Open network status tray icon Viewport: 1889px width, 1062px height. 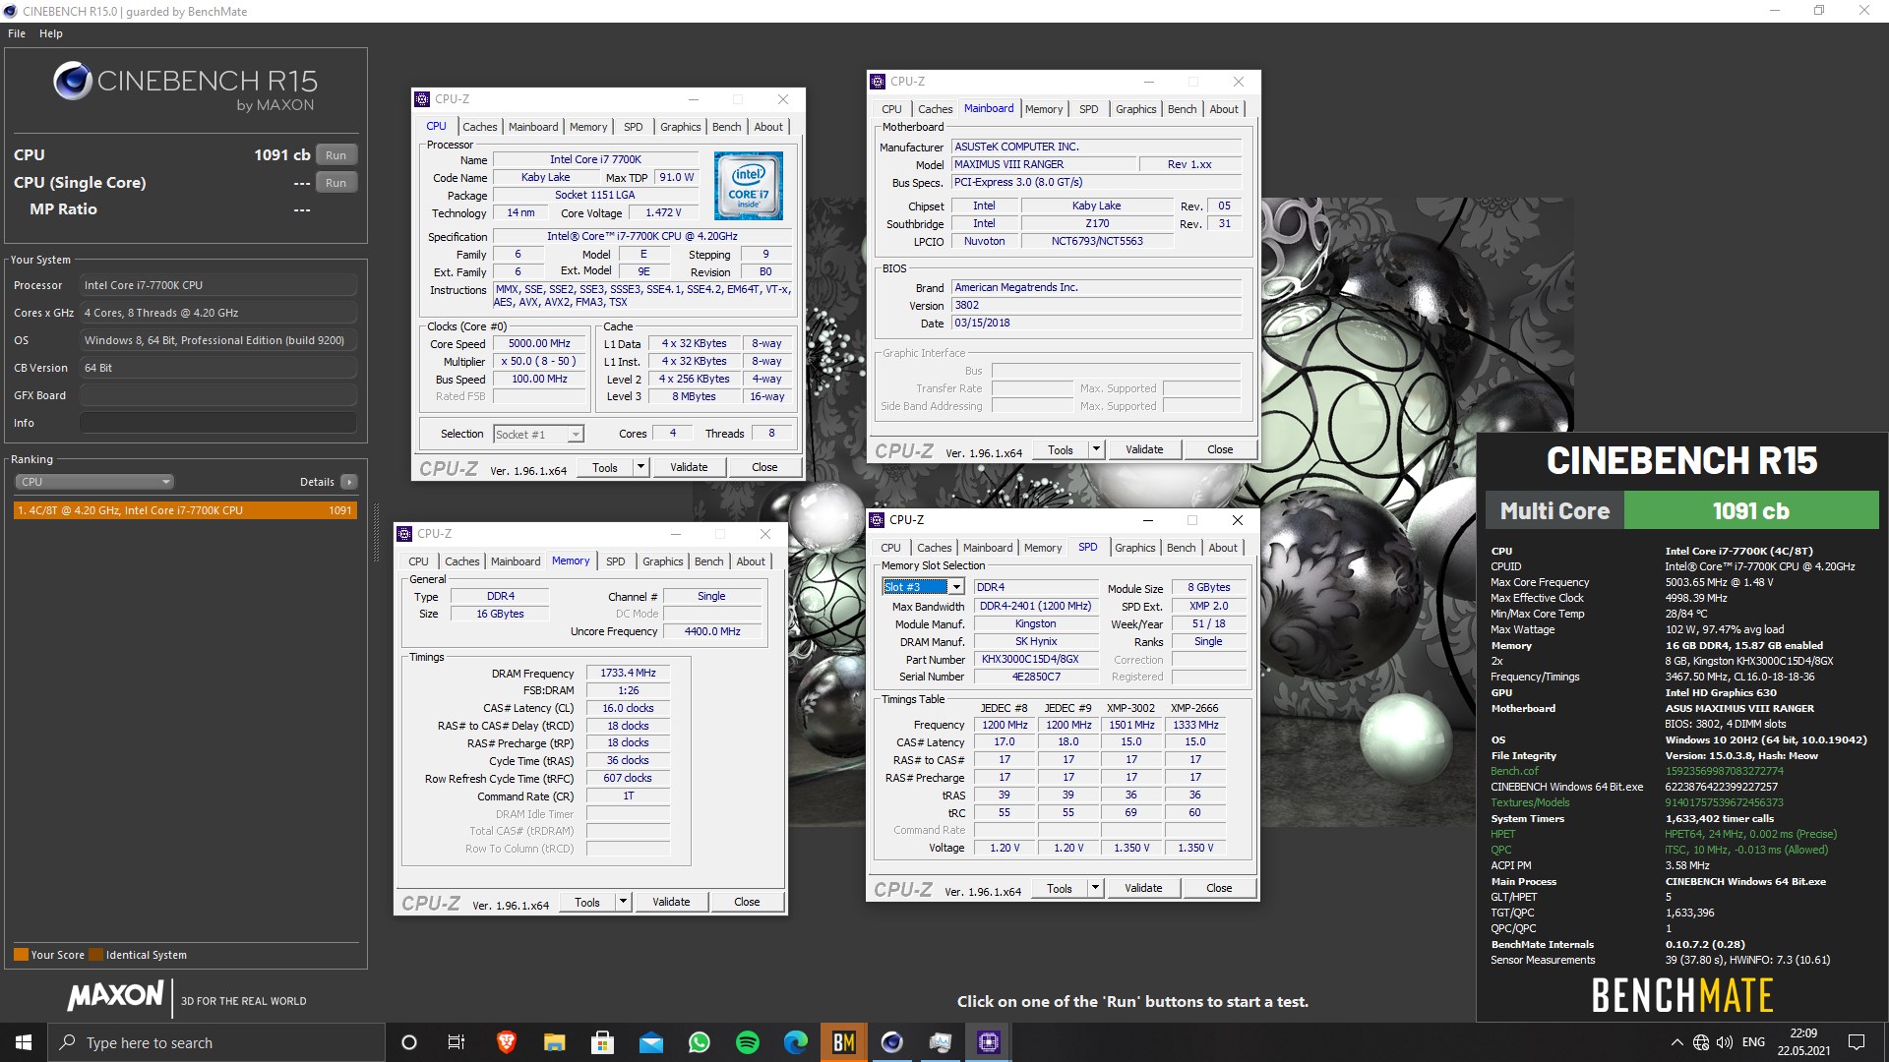click(1701, 1042)
